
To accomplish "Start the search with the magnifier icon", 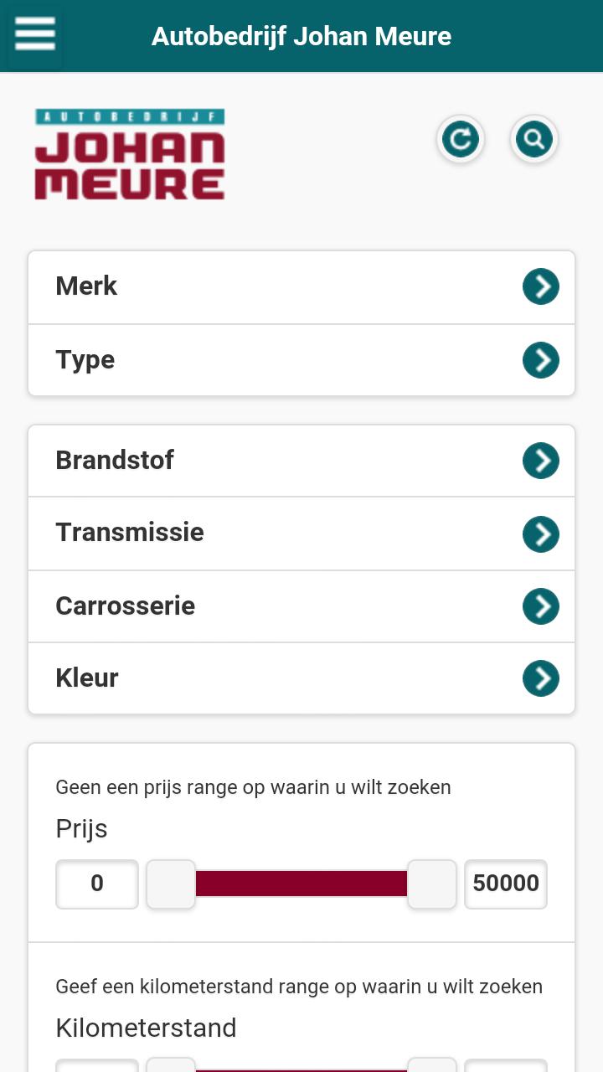I will 533,139.
